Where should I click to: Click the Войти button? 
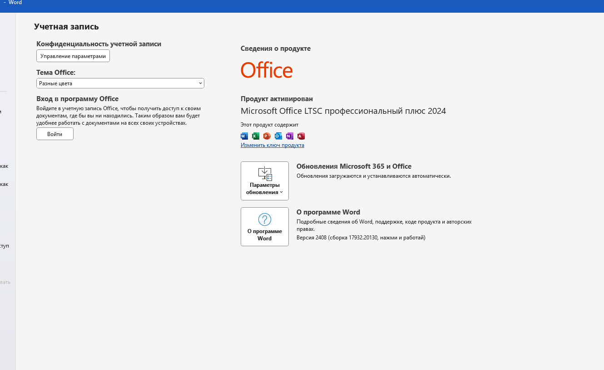click(55, 134)
